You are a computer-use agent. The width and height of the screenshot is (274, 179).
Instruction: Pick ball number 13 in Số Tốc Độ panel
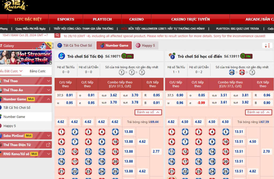pos(88,151)
